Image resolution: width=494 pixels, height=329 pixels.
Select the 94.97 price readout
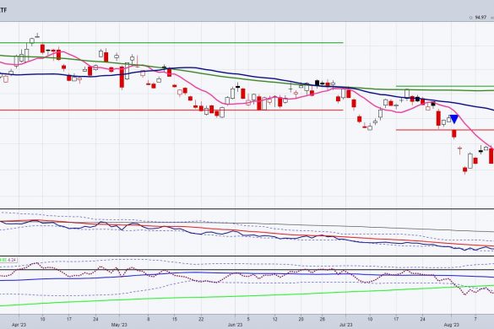480,18
